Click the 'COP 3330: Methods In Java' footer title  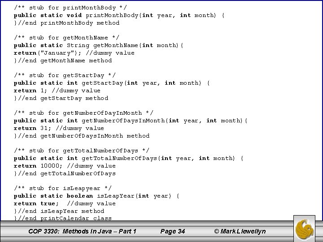[x=82, y=232]
